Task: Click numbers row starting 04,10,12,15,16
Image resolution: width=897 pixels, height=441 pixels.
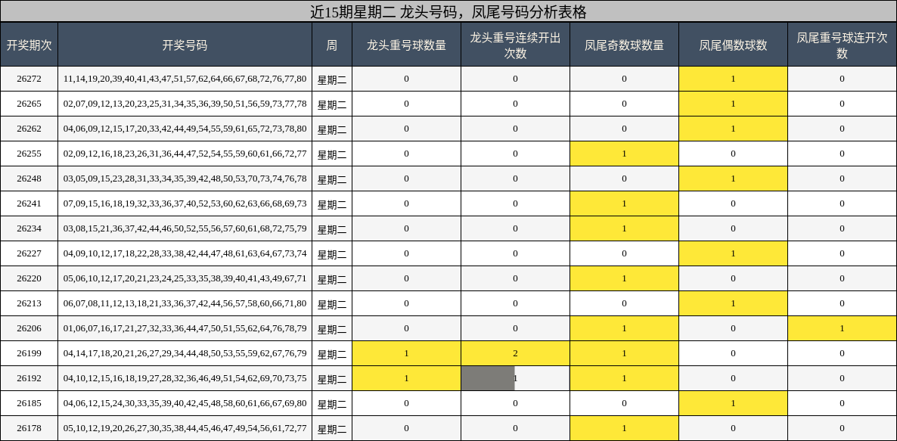Action: click(x=185, y=378)
